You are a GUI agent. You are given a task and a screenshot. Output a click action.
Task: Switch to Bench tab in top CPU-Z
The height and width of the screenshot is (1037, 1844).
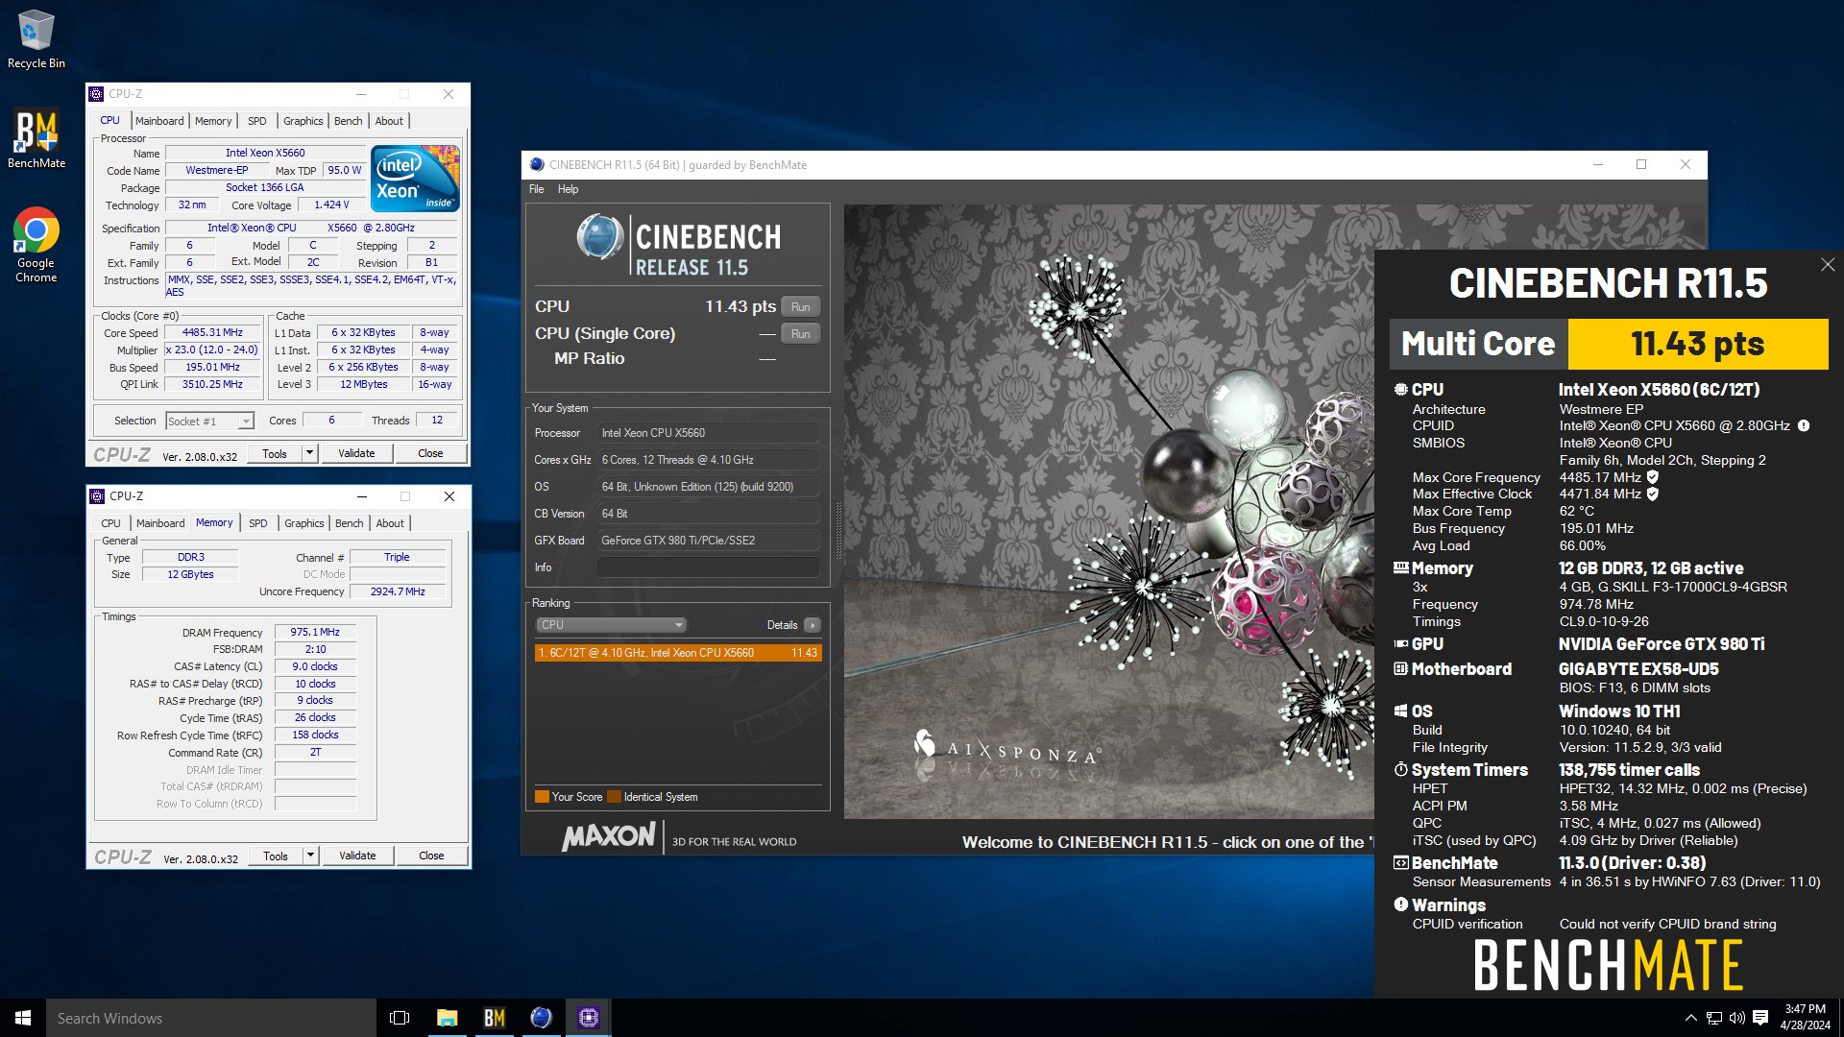click(349, 121)
